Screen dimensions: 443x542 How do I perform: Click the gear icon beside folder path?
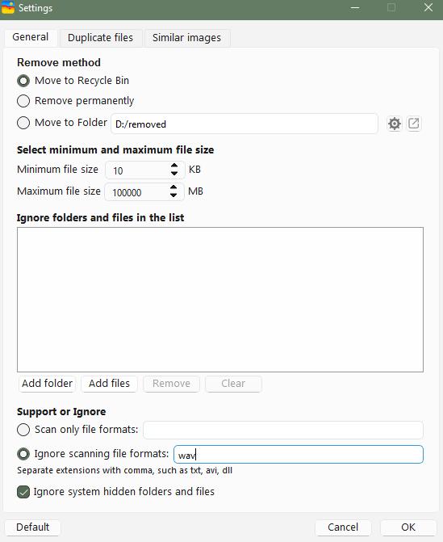click(x=395, y=124)
